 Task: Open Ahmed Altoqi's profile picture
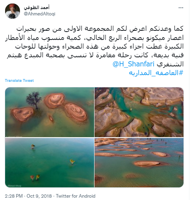pos(12,11)
